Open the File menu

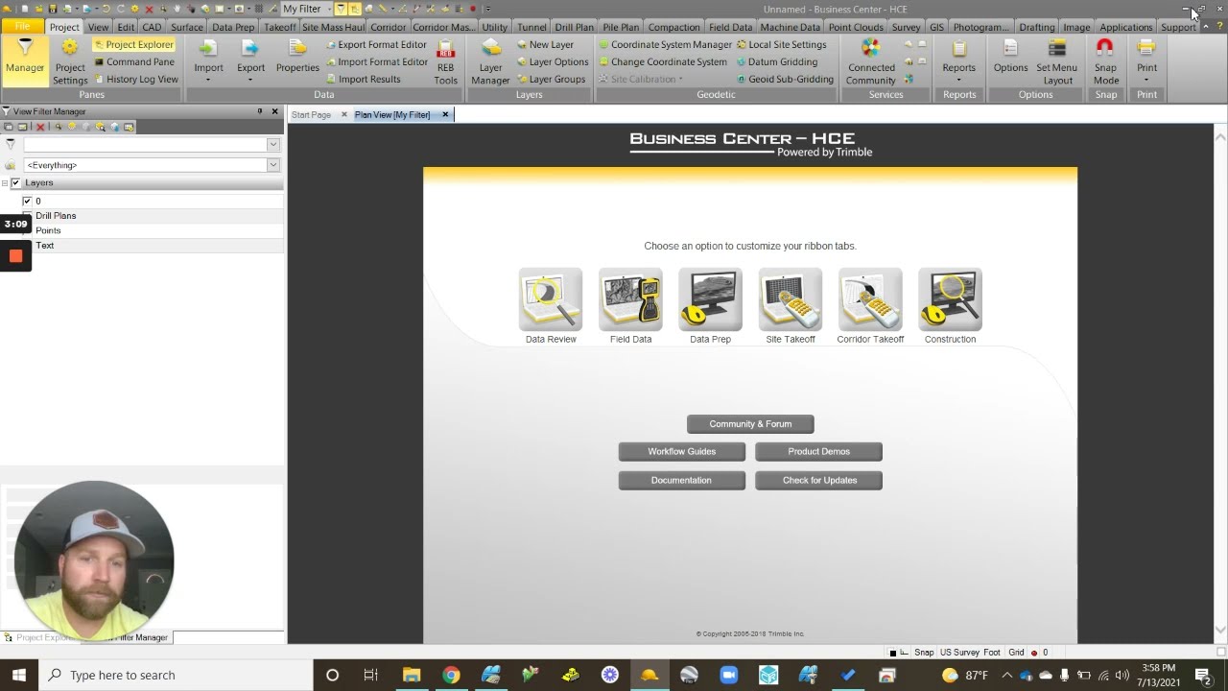[x=21, y=27]
